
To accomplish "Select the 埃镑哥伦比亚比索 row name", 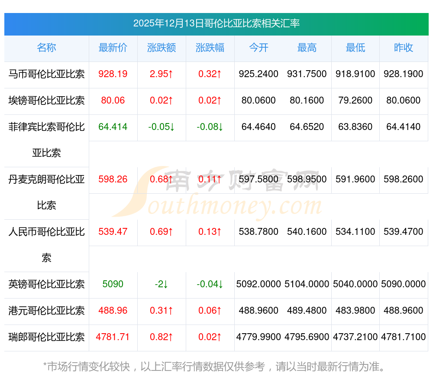I will tap(46, 101).
